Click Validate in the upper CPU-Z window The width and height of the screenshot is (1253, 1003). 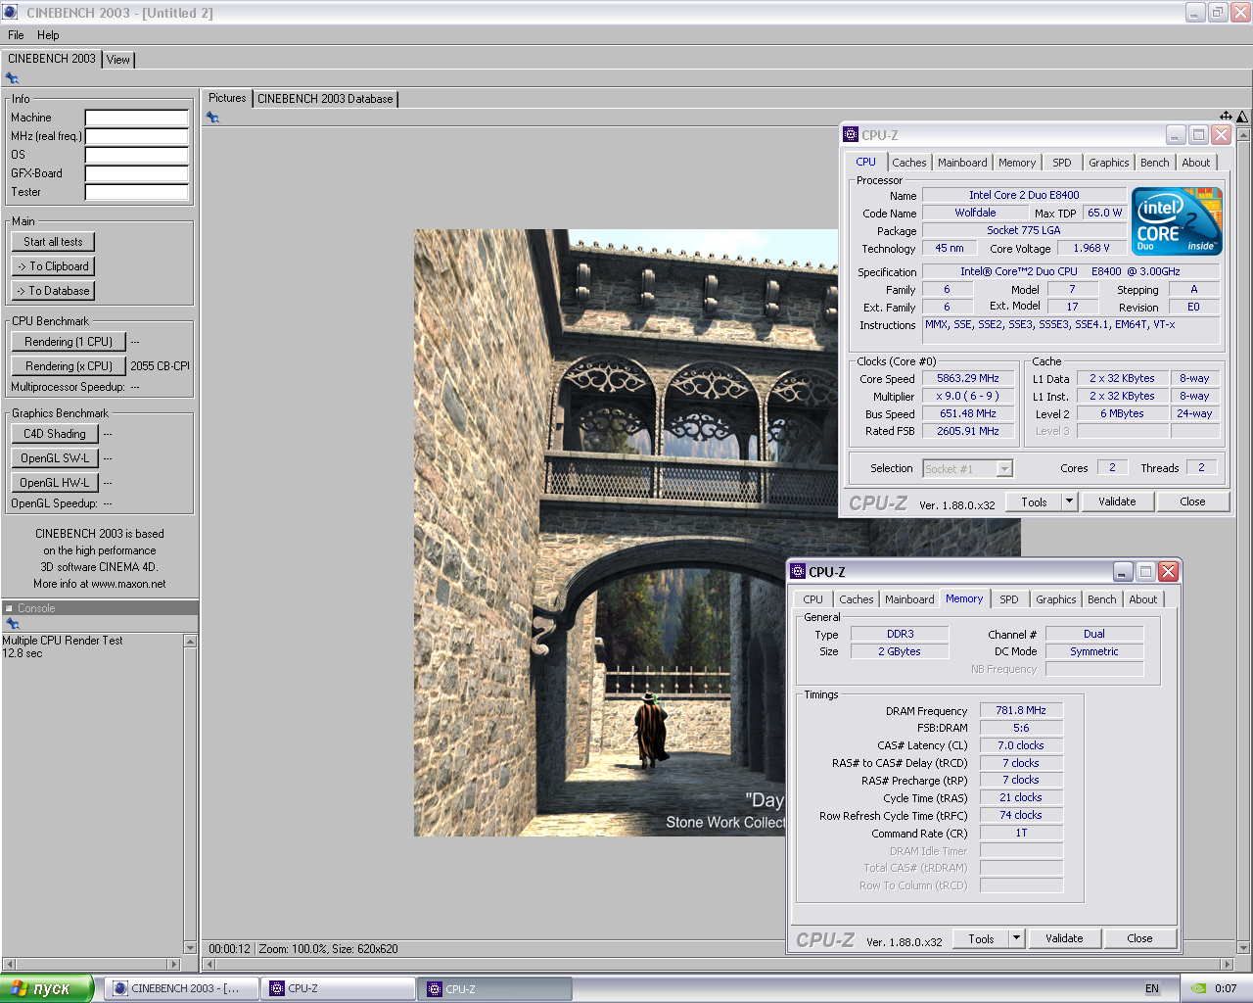1117,501
